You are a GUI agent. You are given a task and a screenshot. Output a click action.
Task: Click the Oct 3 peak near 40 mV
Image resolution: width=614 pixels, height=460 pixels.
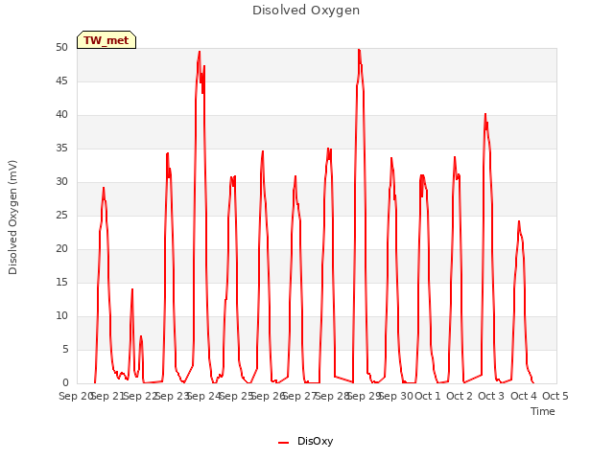[x=485, y=114]
